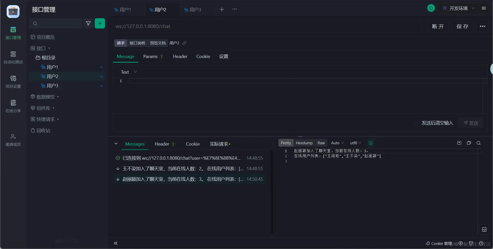Expand the 快捷请求 section
The width and height of the screenshot is (493, 249).
coord(45,119)
